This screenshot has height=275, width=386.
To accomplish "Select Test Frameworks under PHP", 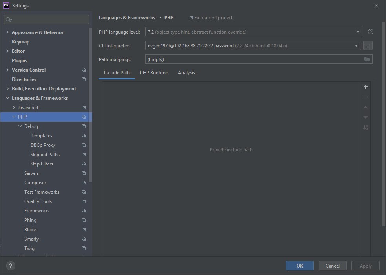I will click(42, 192).
